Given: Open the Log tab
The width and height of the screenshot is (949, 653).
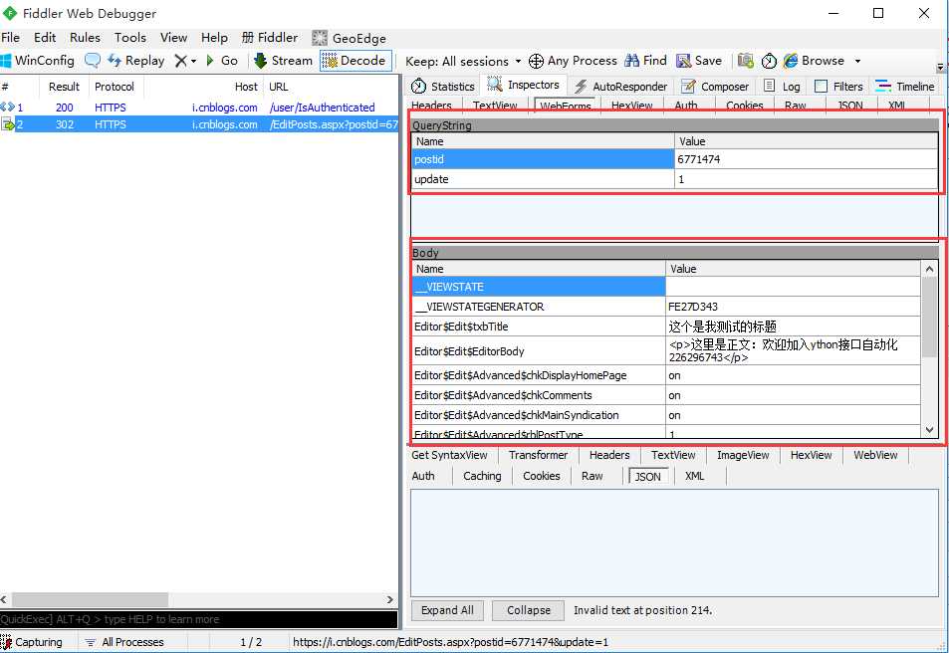Looking at the screenshot, I should click(x=782, y=87).
